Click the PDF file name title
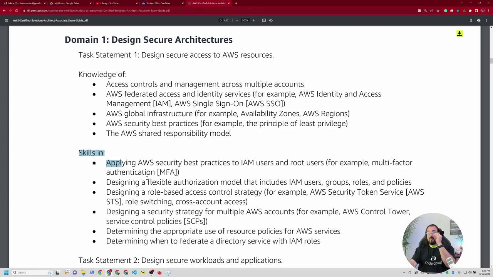The image size is (493, 277). (x=50, y=20)
